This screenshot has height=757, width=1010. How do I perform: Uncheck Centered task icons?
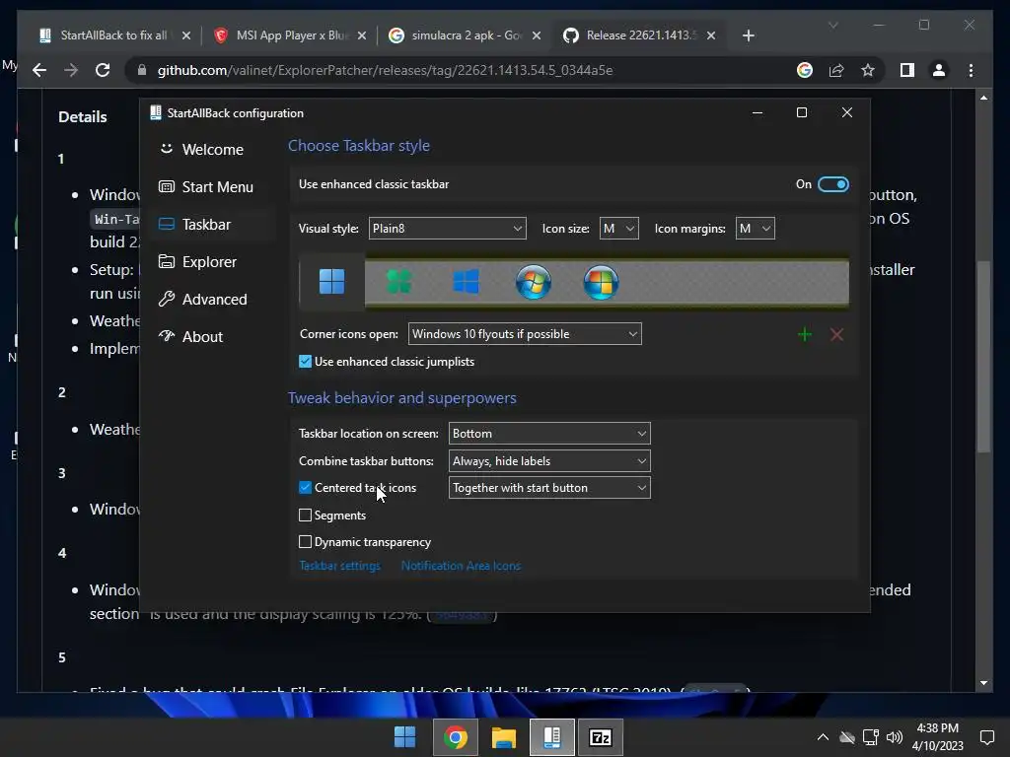point(306,488)
